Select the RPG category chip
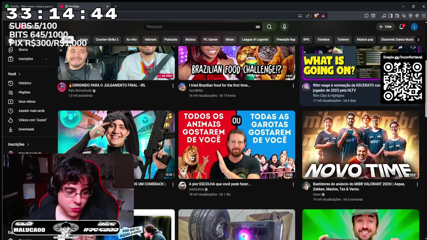The height and width of the screenshot is (240, 427). pos(306,39)
